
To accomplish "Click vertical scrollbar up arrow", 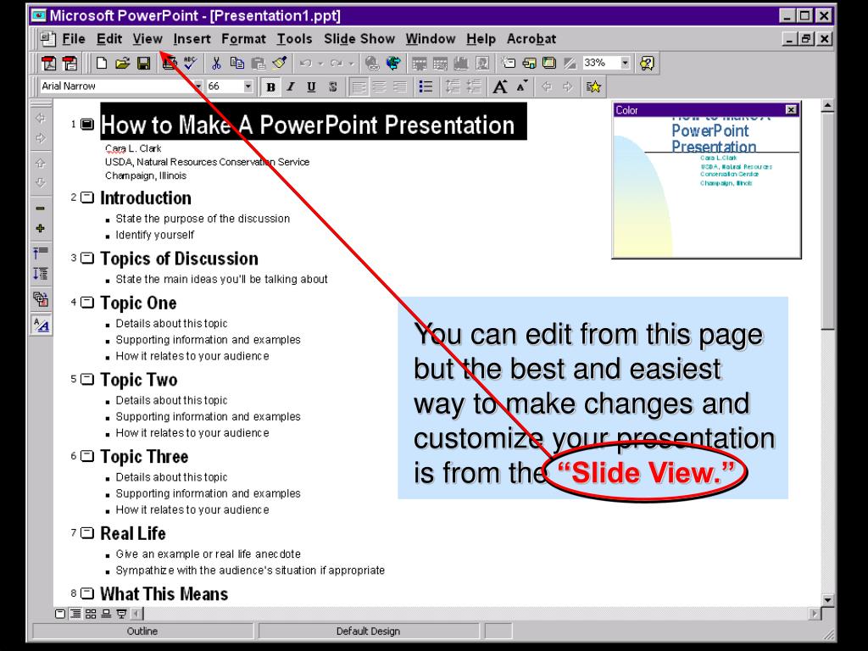I will tap(827, 105).
